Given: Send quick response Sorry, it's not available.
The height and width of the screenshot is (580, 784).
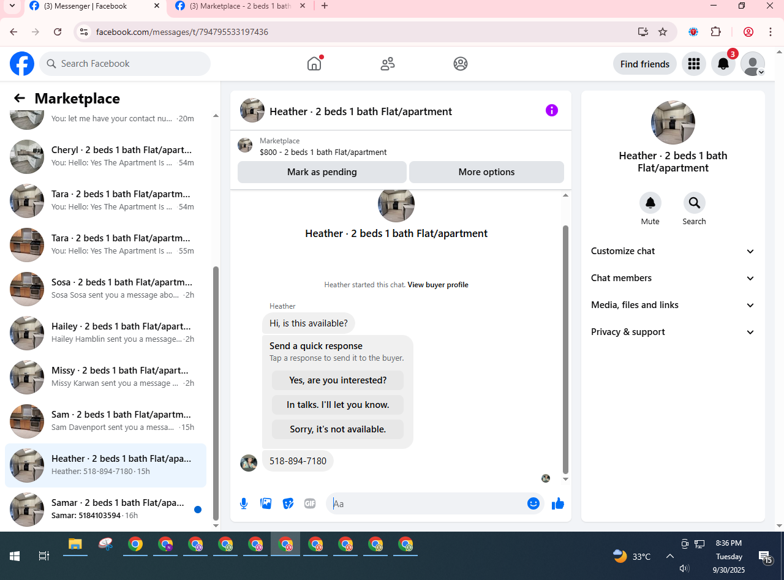Looking at the screenshot, I should tap(338, 429).
